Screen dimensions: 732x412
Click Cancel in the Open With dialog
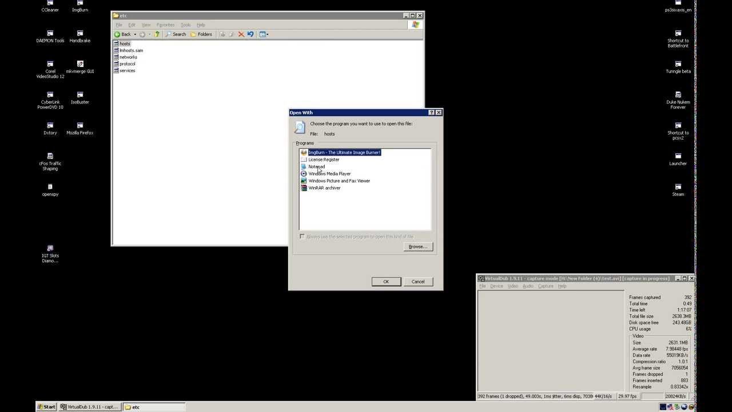click(418, 282)
